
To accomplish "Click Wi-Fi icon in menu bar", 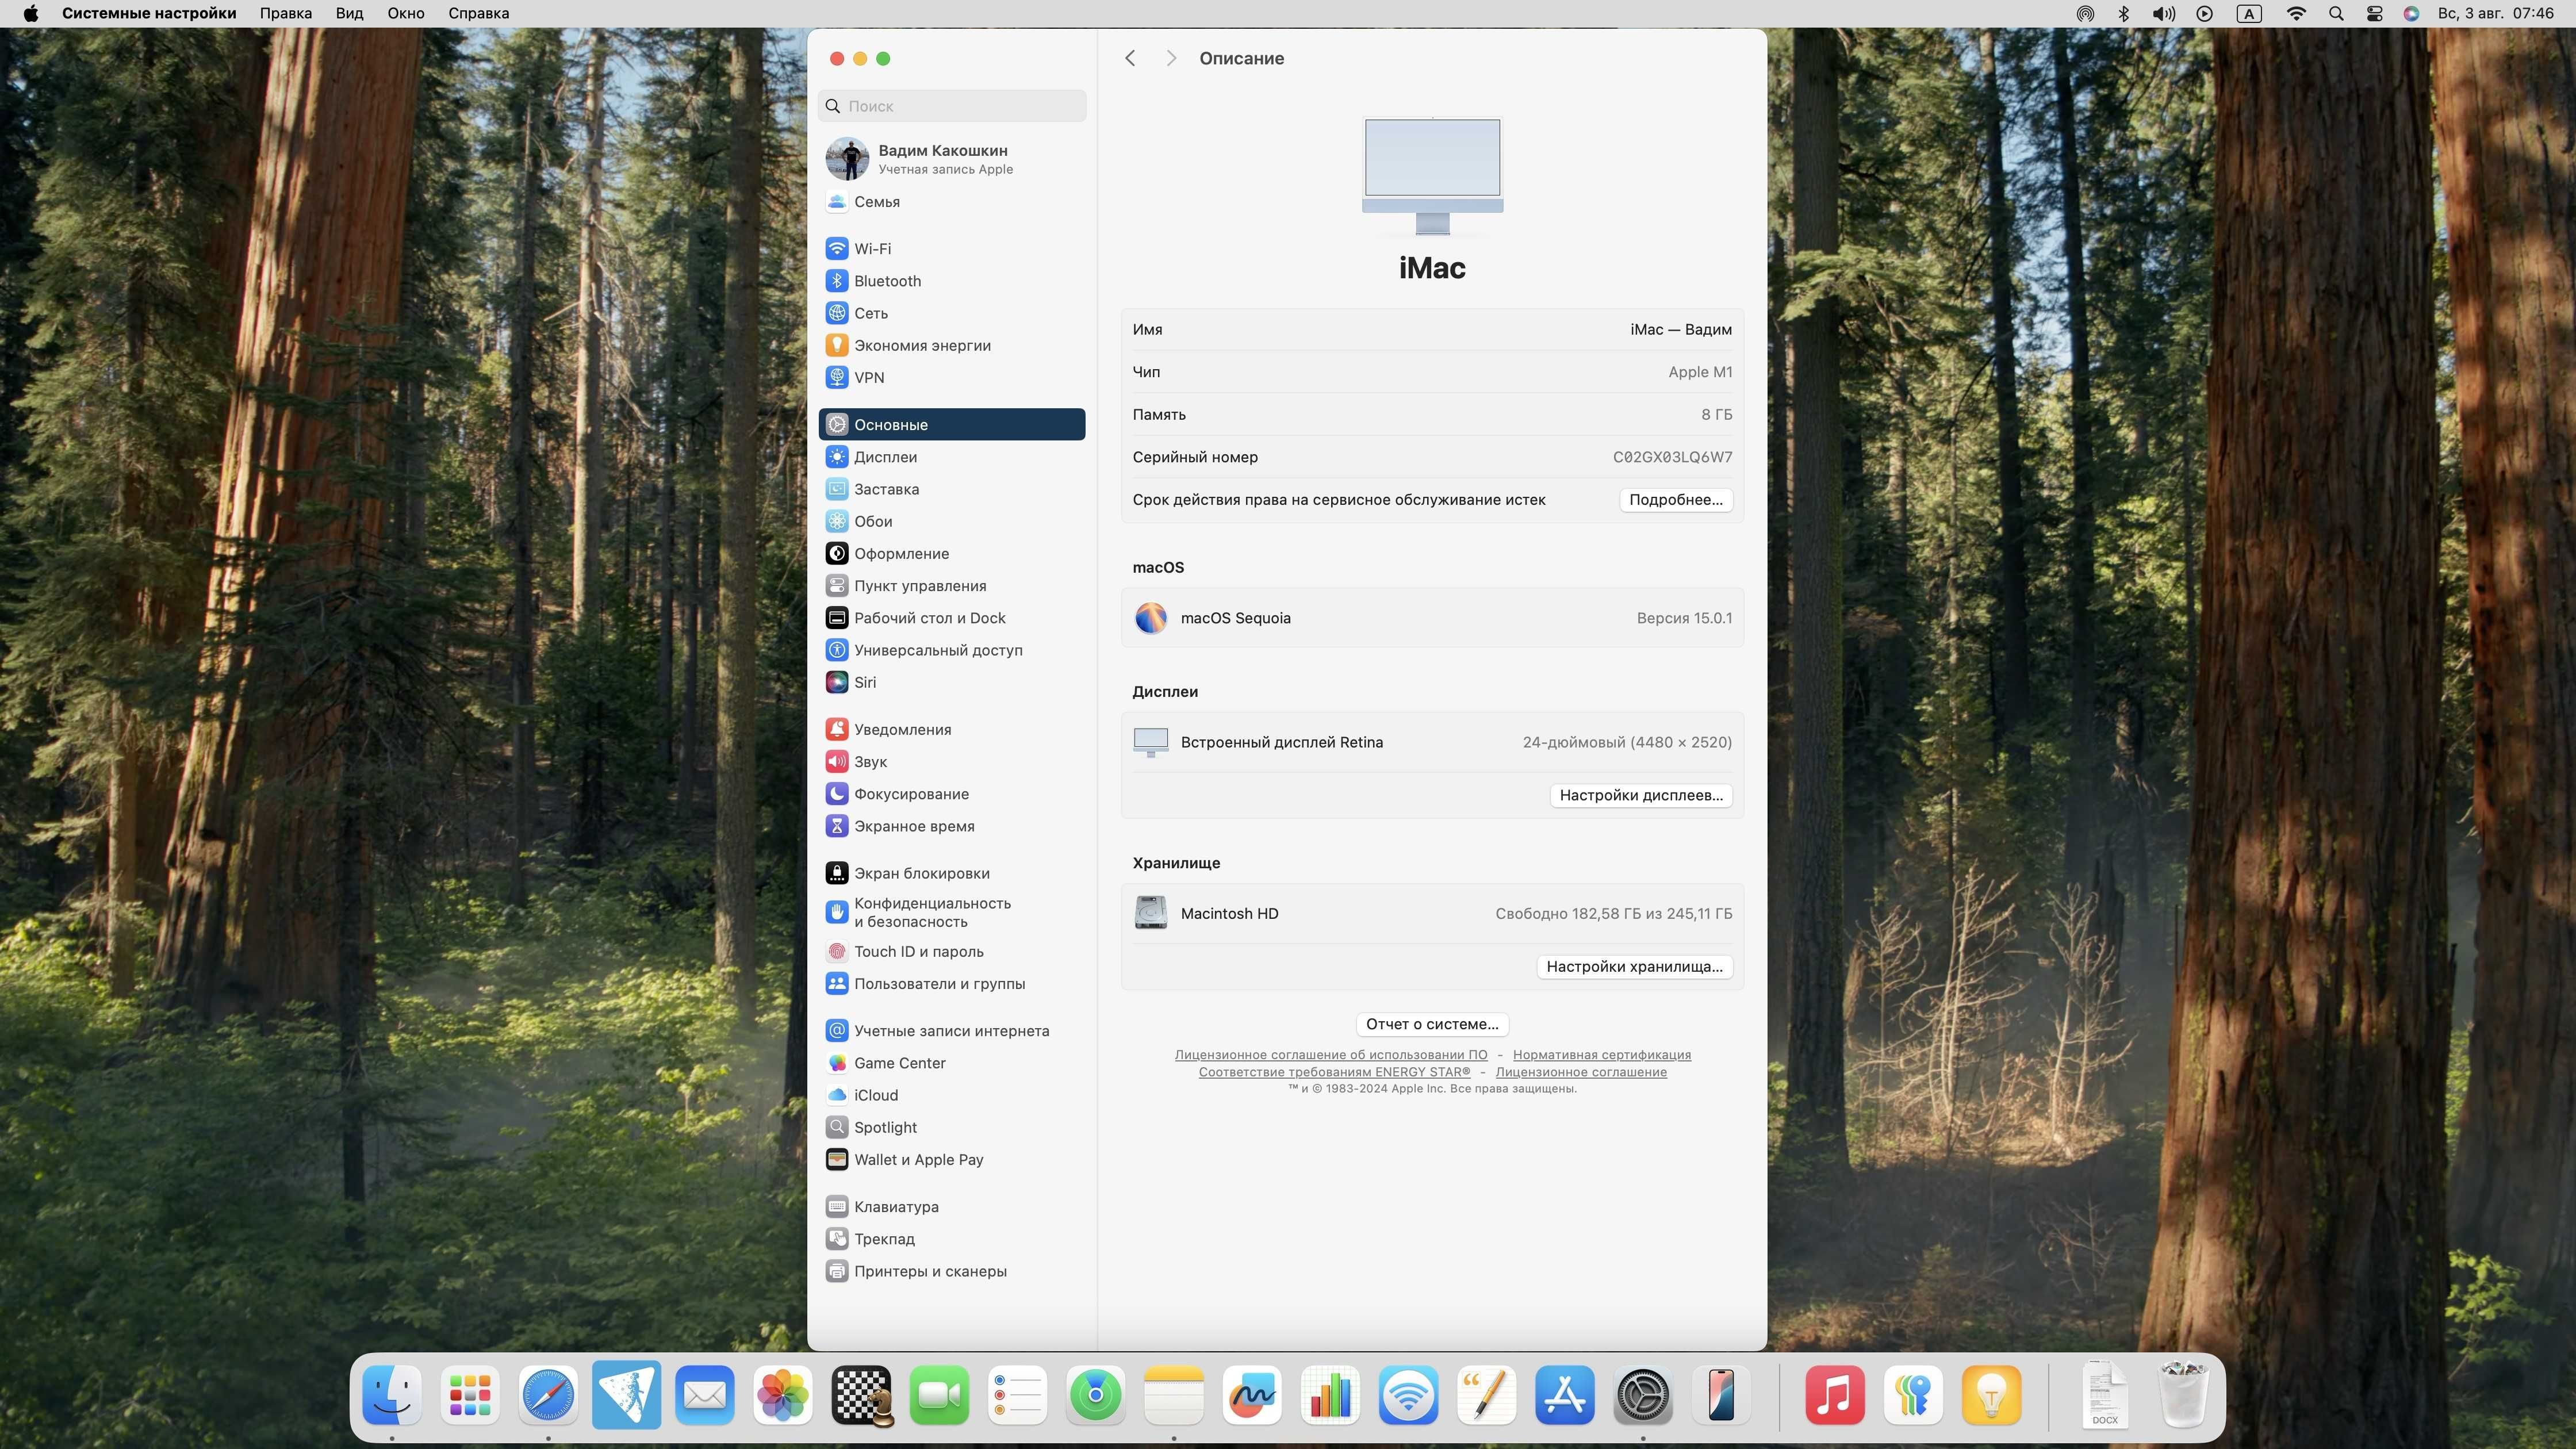I will tap(2296, 13).
